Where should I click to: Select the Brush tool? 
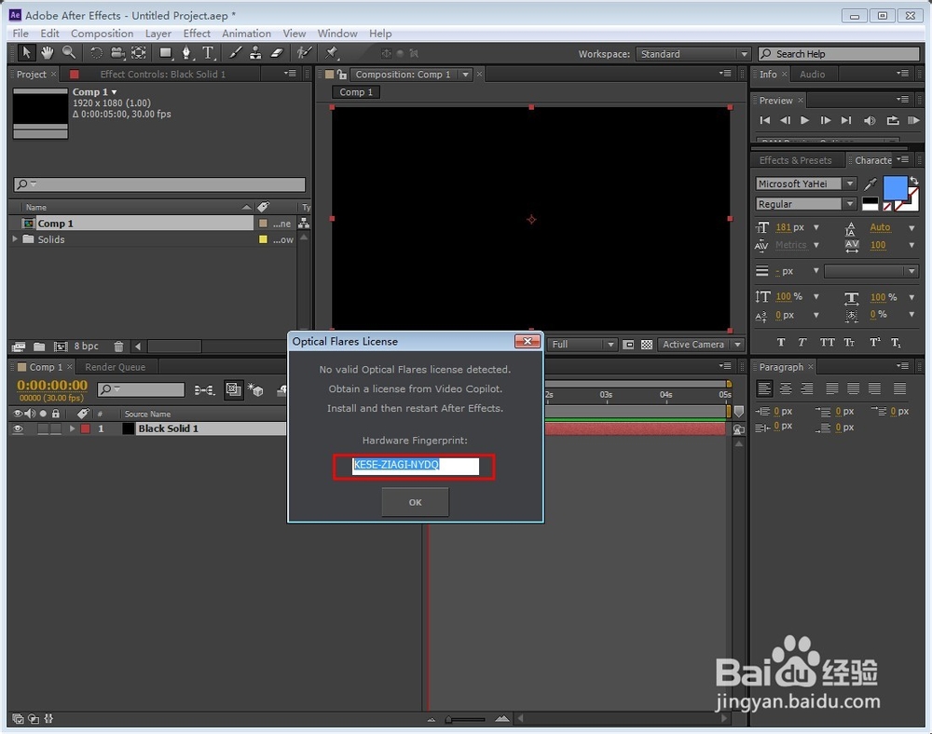[235, 53]
